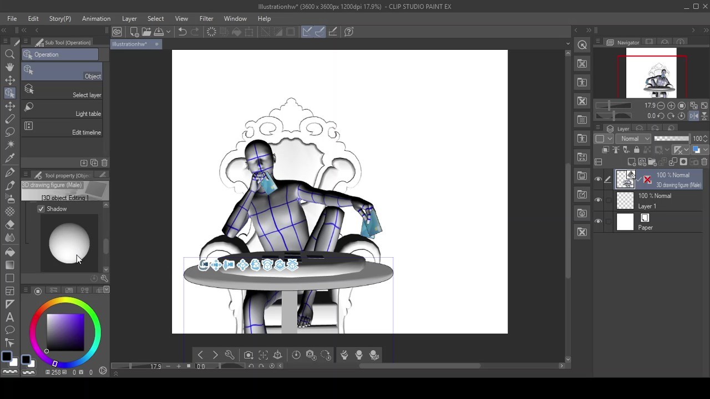Uncheck the Shadow checkbox in Tool property
The width and height of the screenshot is (710, 399).
(41, 209)
